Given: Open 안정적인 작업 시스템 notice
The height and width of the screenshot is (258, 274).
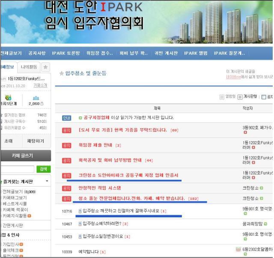Looking at the screenshot, I should (100, 188).
